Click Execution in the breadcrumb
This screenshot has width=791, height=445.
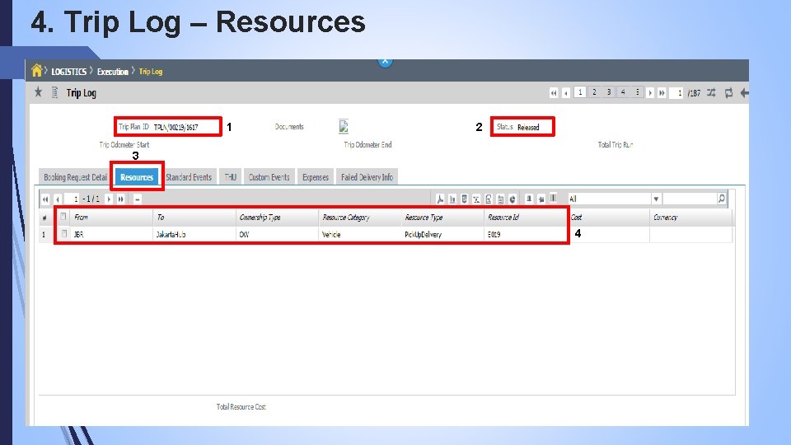click(x=113, y=72)
